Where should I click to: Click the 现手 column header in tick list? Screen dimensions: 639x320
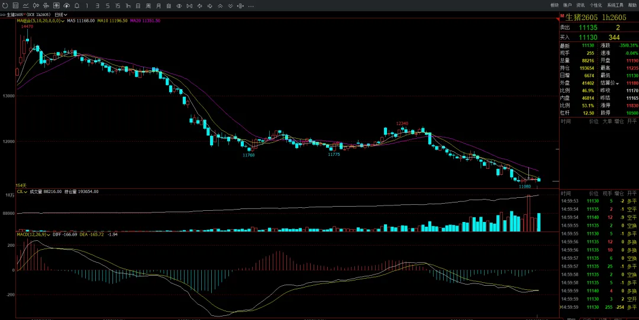607,192
